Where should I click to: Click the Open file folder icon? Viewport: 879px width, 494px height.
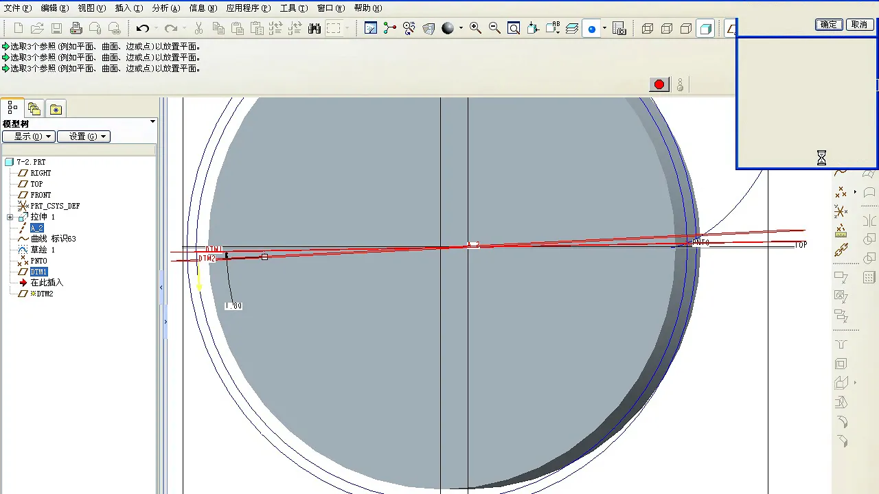38,28
